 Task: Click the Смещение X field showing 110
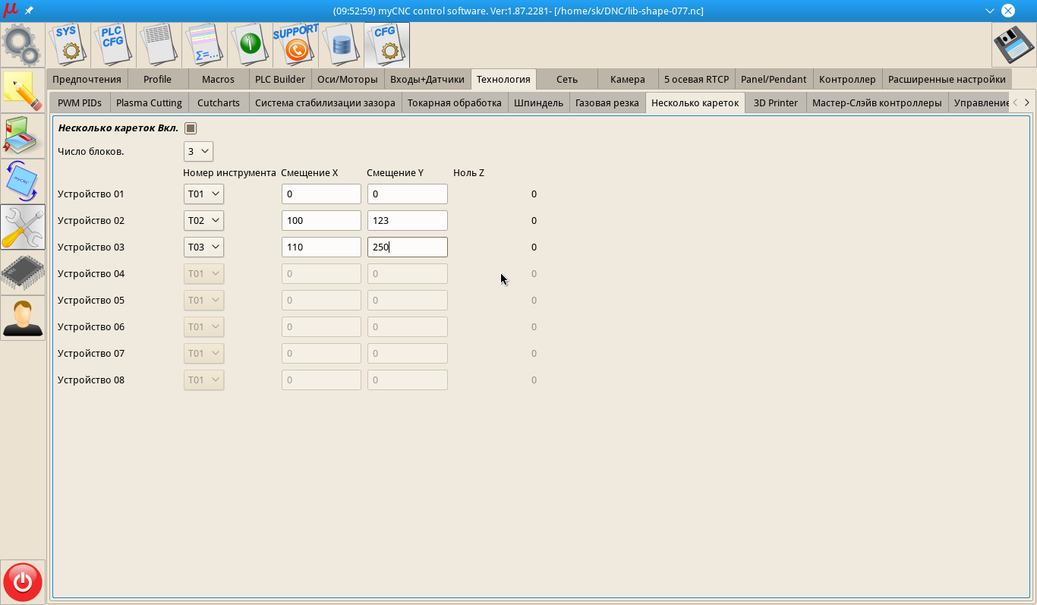click(321, 247)
